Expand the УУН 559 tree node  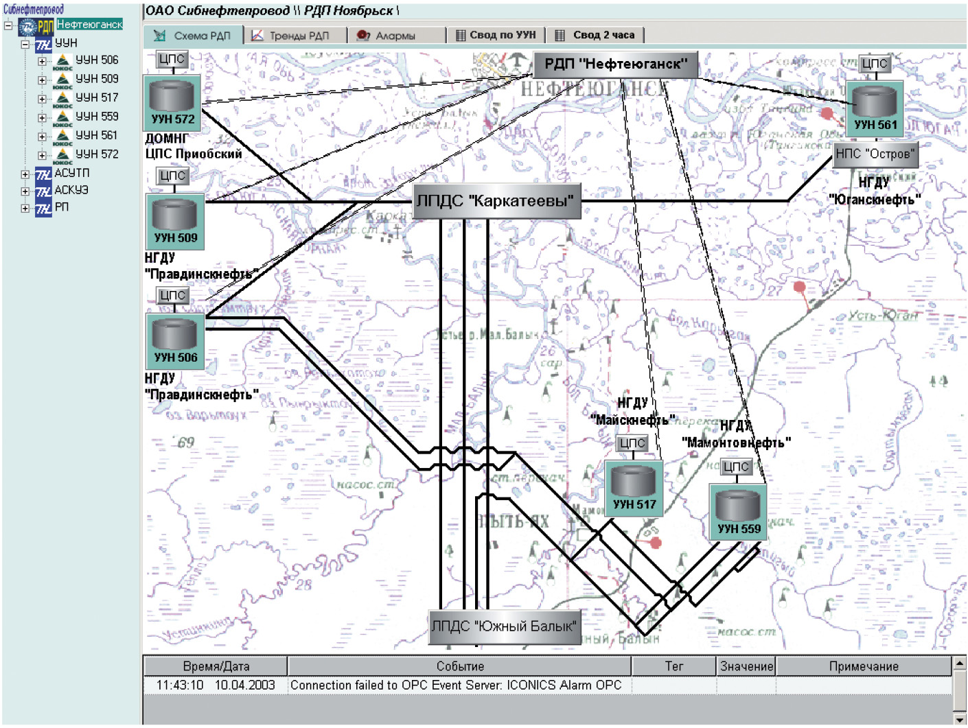(42, 119)
